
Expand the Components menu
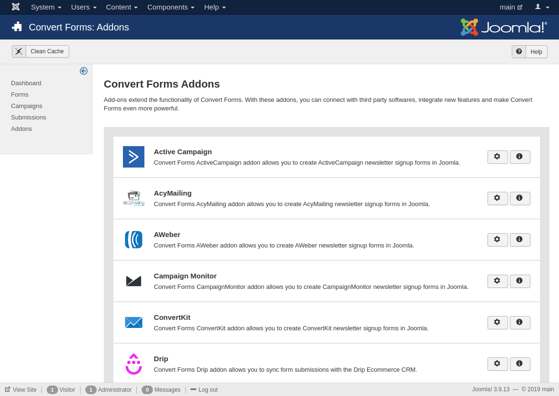coord(171,7)
